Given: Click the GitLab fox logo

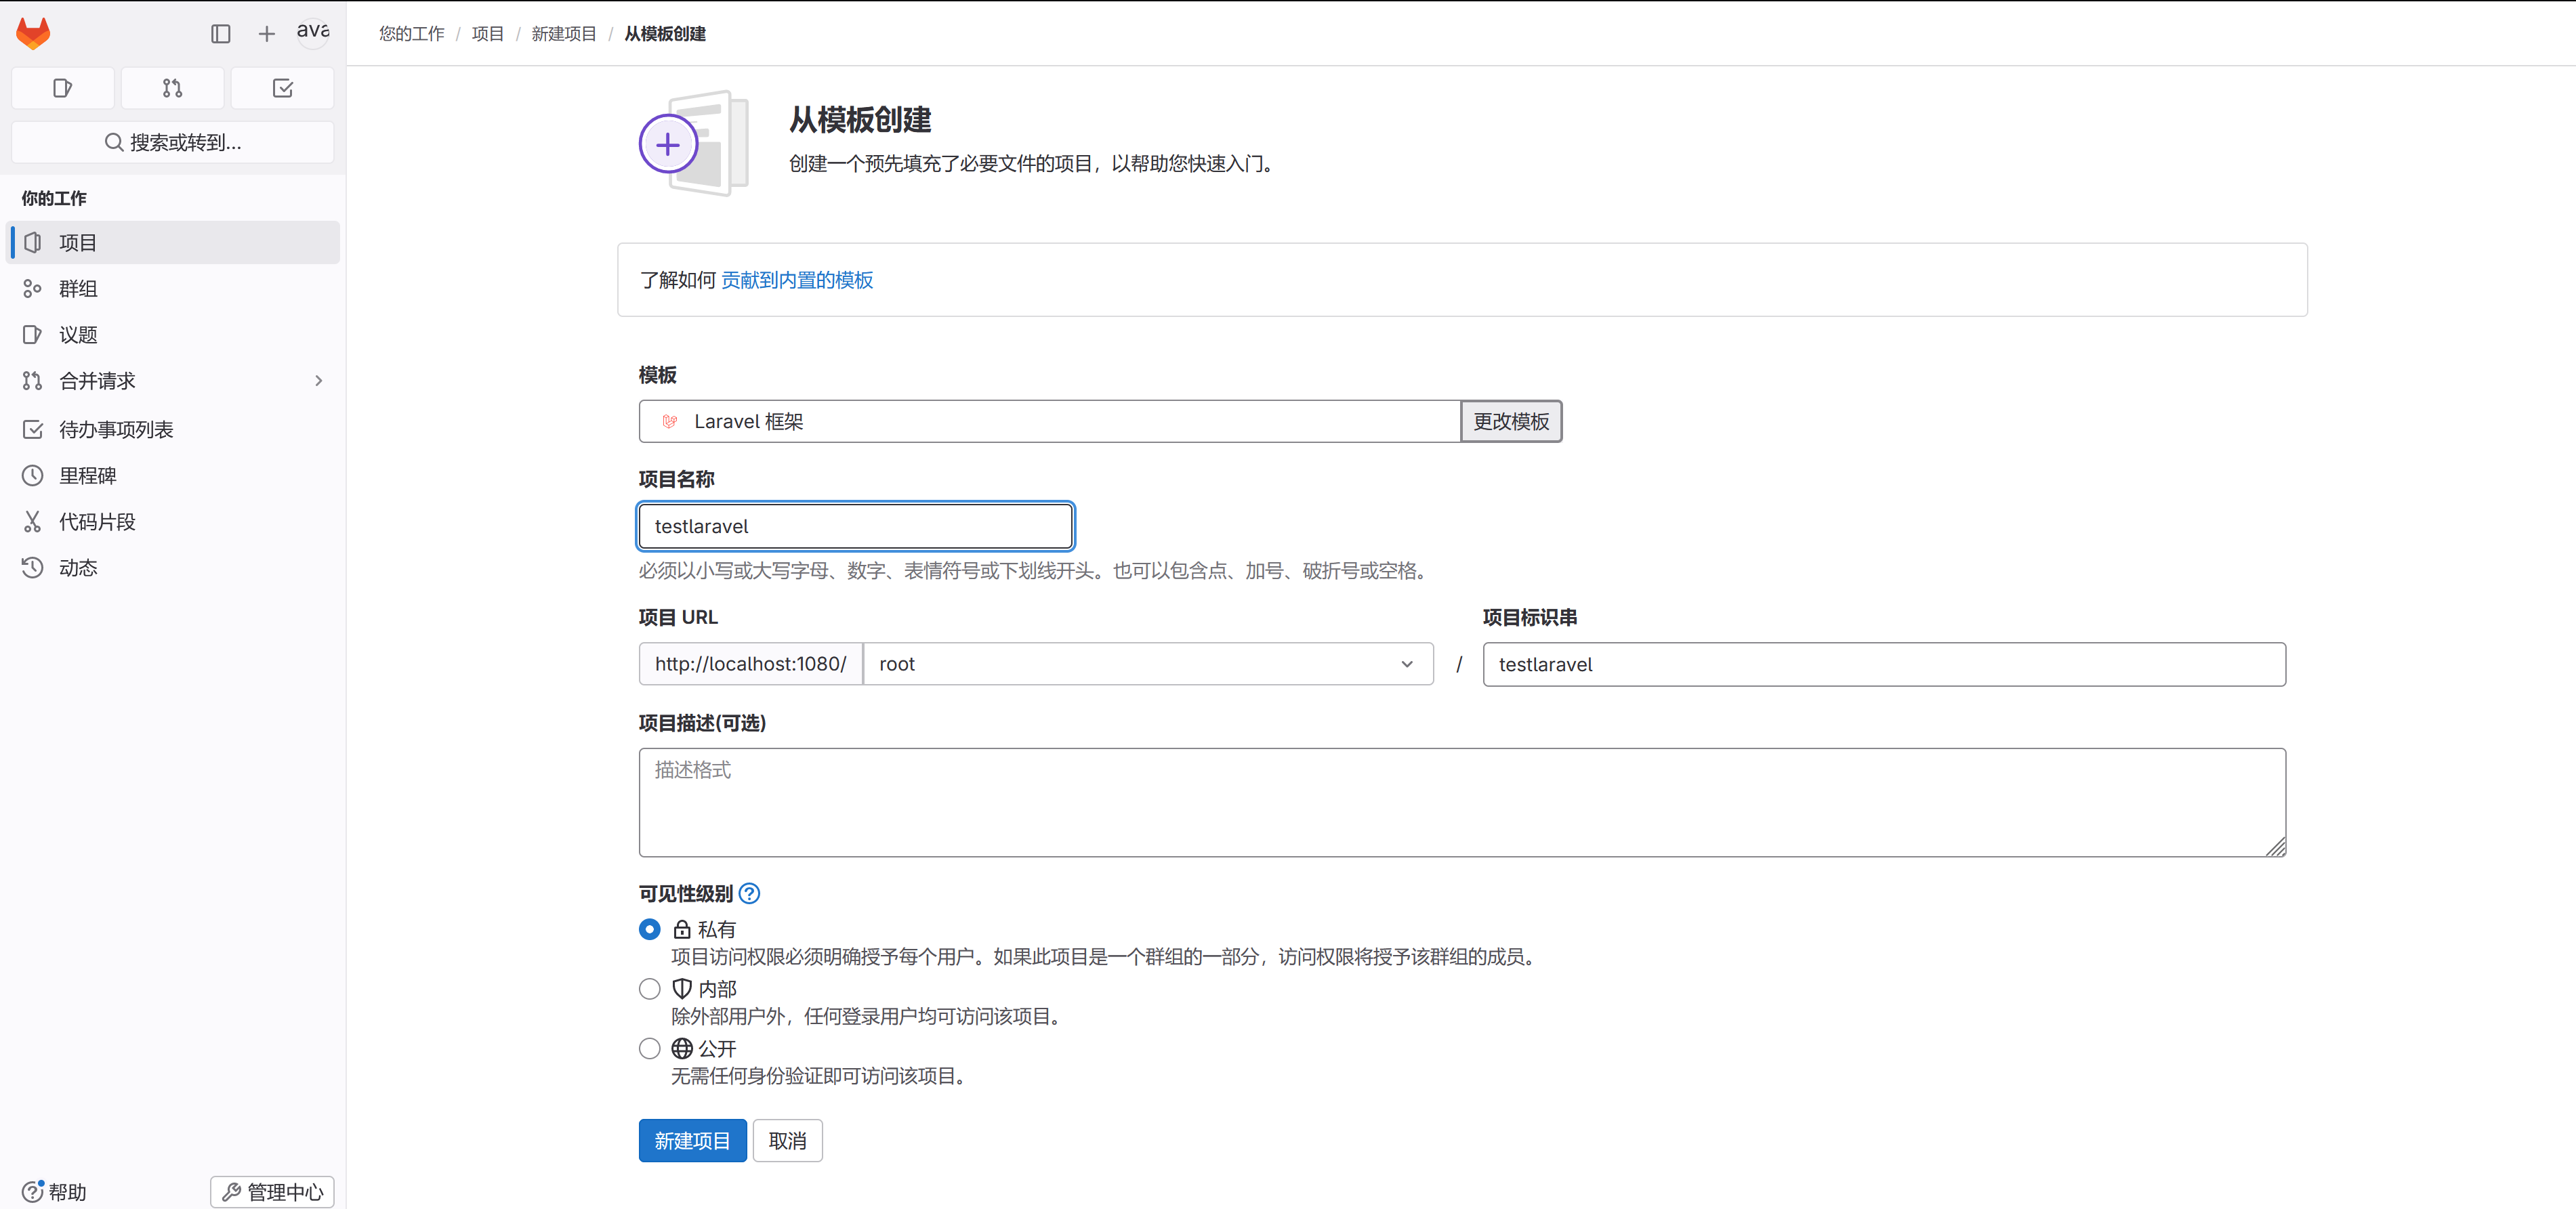Looking at the screenshot, I should [33, 33].
